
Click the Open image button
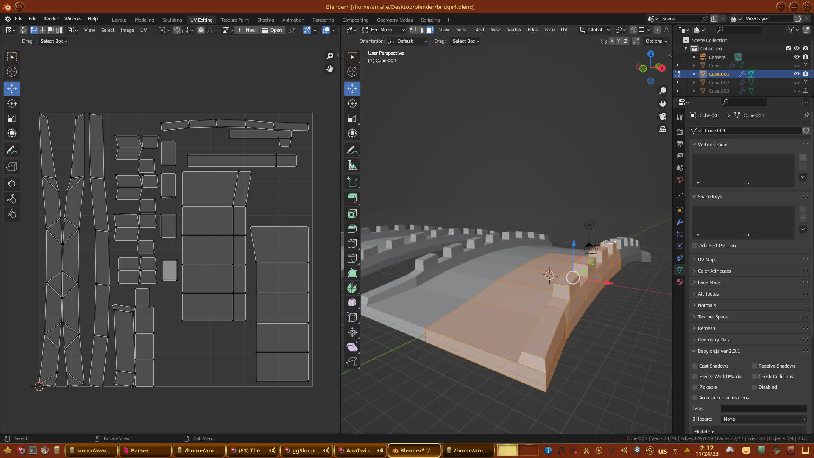click(x=272, y=30)
